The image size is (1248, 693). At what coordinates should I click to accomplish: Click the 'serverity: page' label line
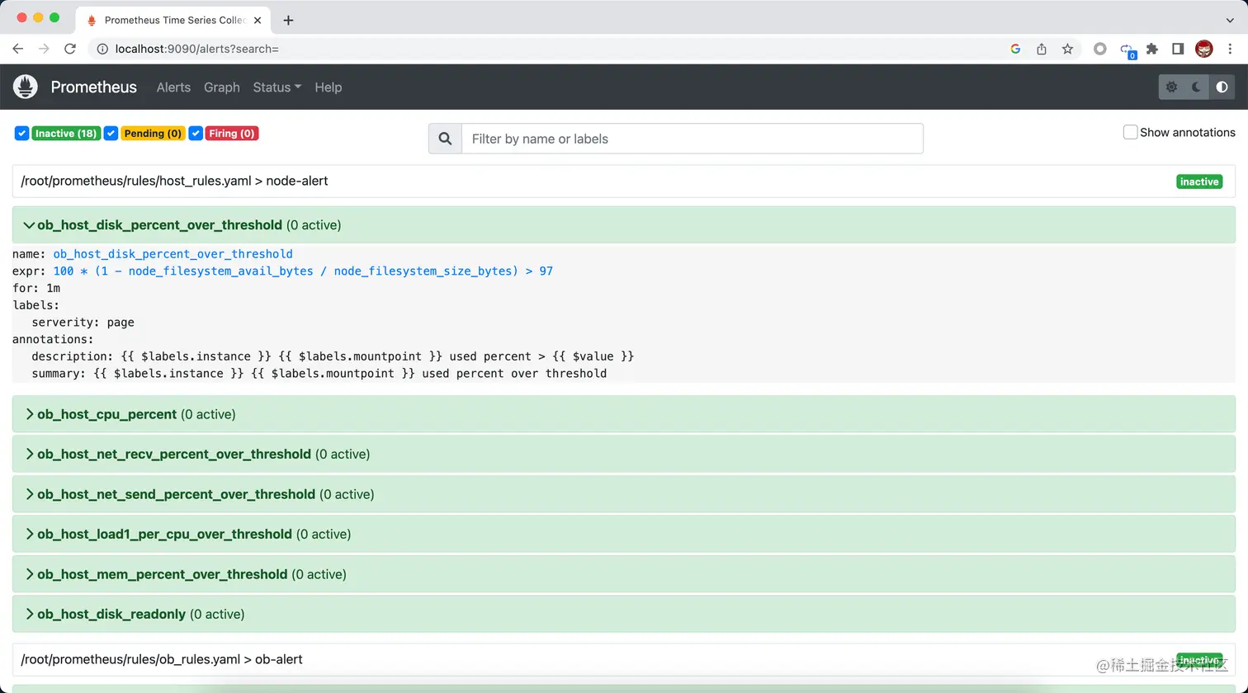[x=83, y=322]
